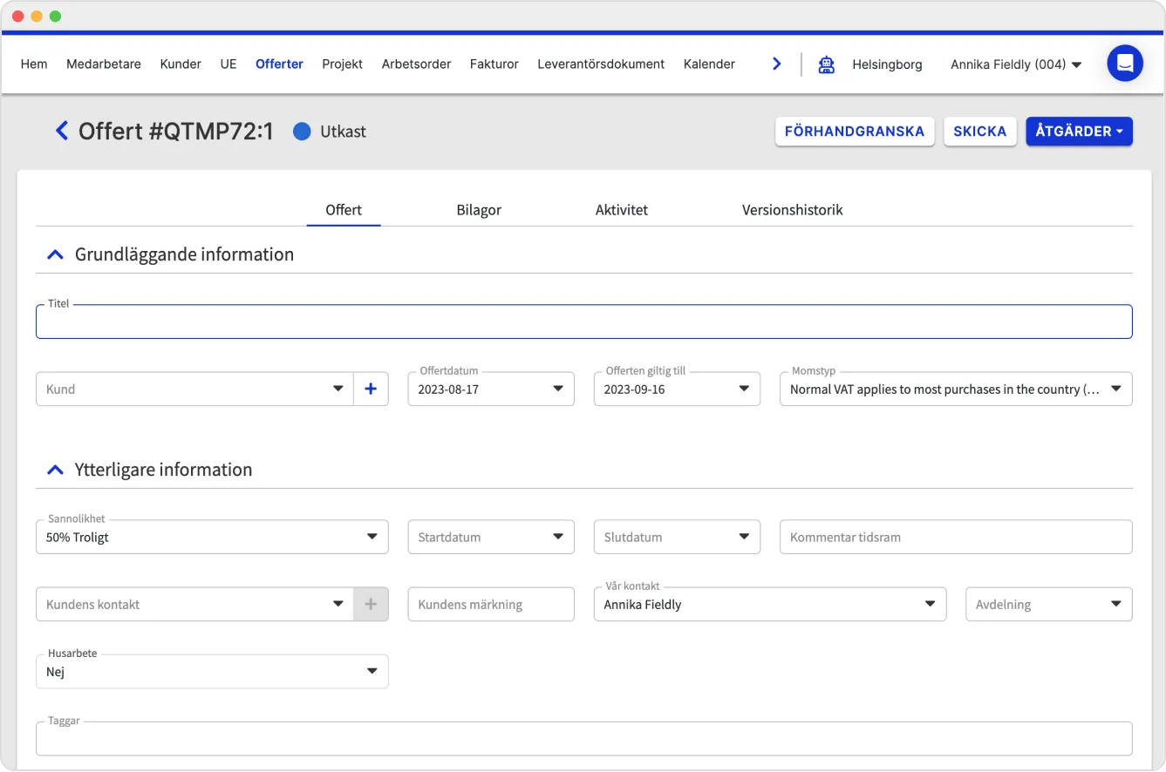This screenshot has width=1166, height=772.
Task: Go to Fakturor in the top navigation
Action: pos(494,64)
